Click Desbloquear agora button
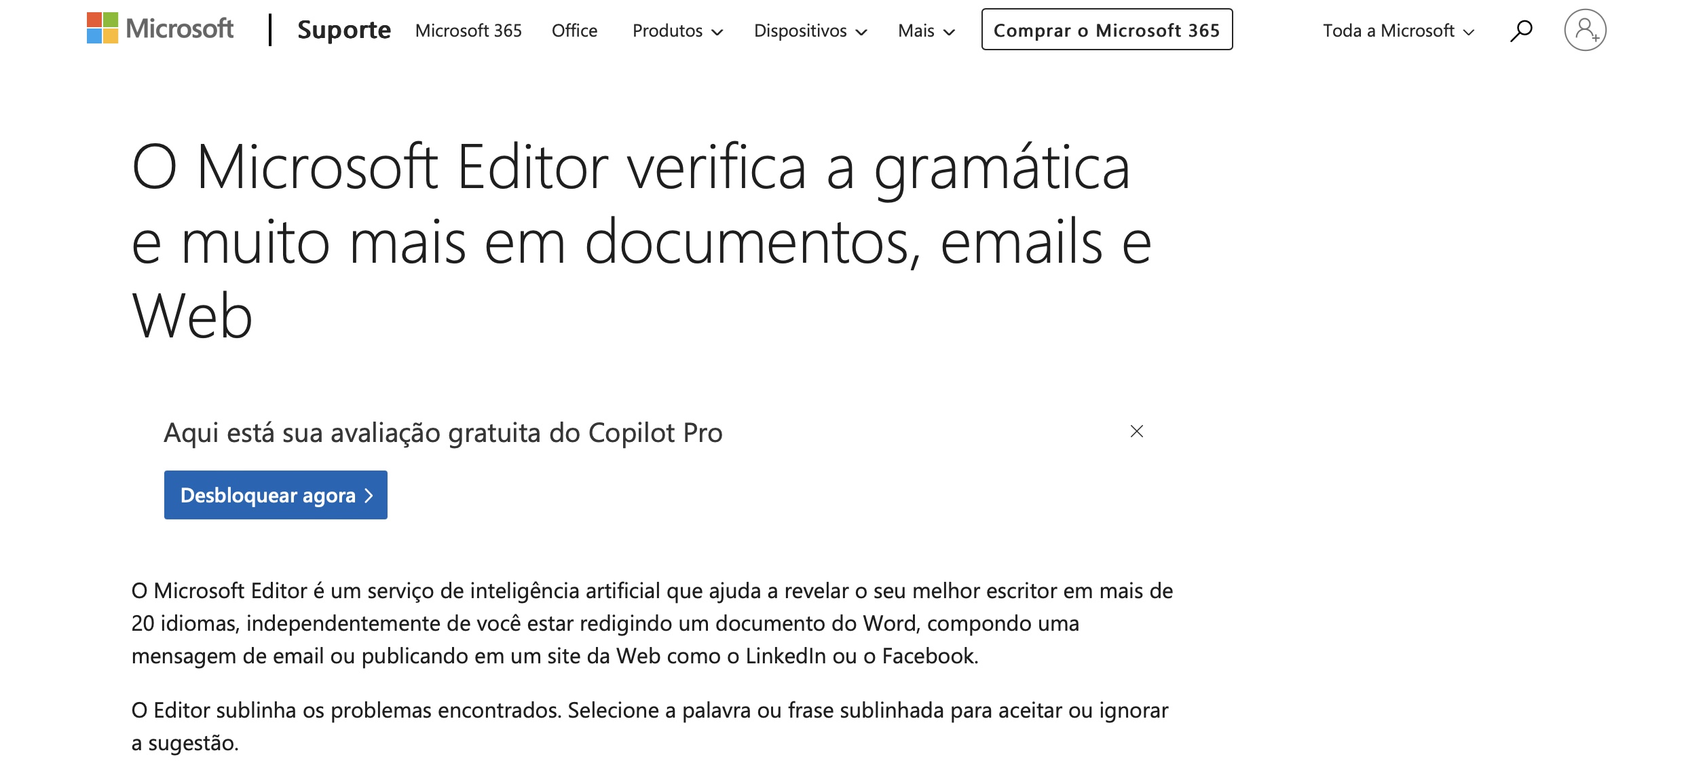Viewport: 1686px width, 774px height. pyautogui.click(x=276, y=494)
